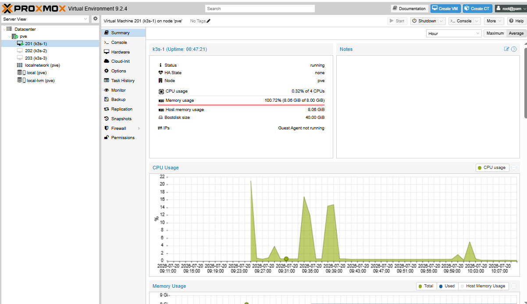The width and height of the screenshot is (527, 304).
Task: Click the Create CT button
Action: 478,8
